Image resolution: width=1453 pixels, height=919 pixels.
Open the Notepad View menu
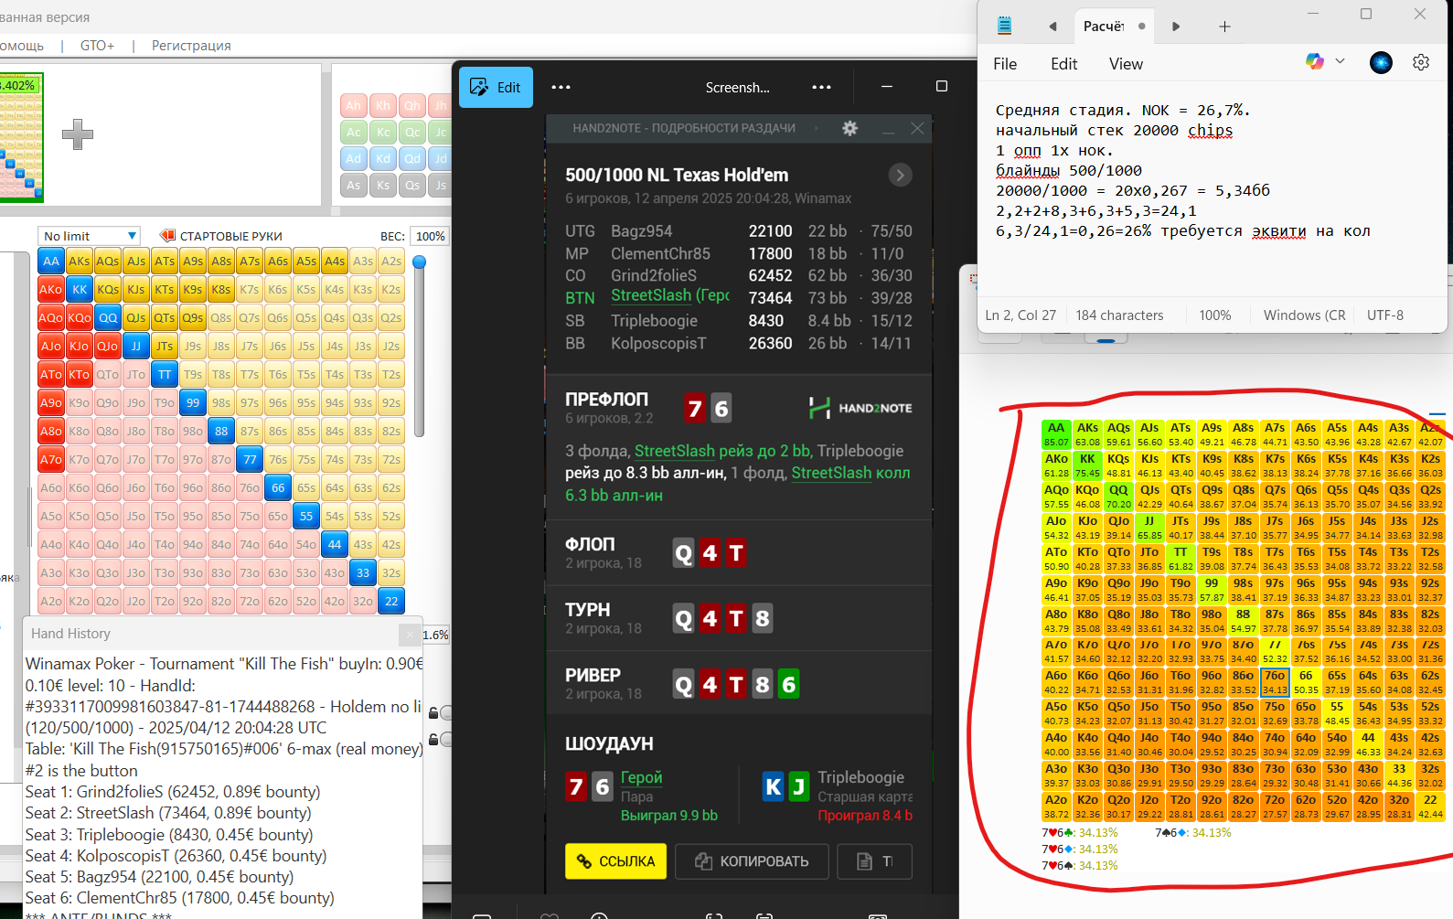click(x=1126, y=64)
